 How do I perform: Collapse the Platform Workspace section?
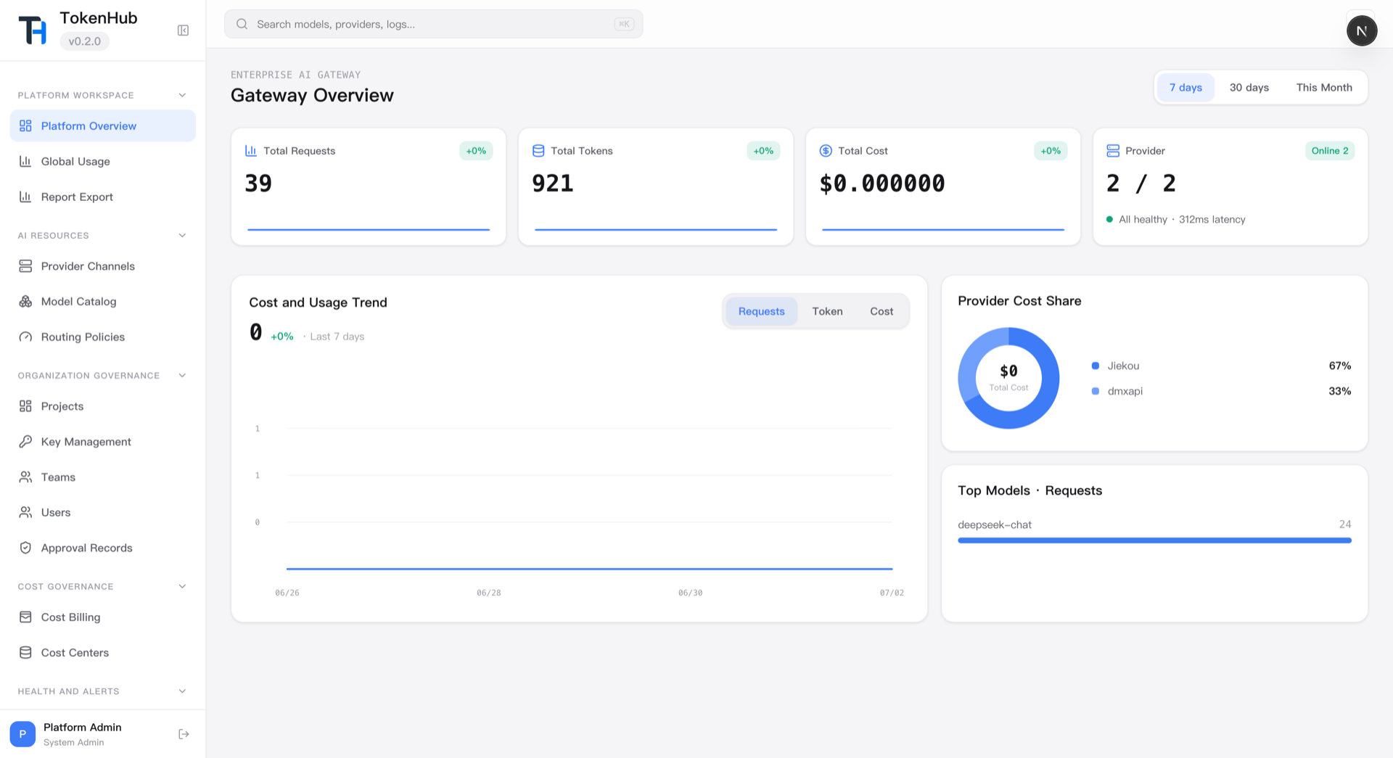[182, 96]
